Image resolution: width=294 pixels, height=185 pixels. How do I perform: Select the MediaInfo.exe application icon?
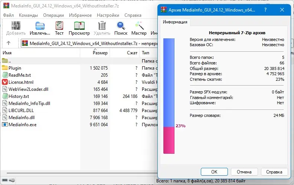pos(5,124)
